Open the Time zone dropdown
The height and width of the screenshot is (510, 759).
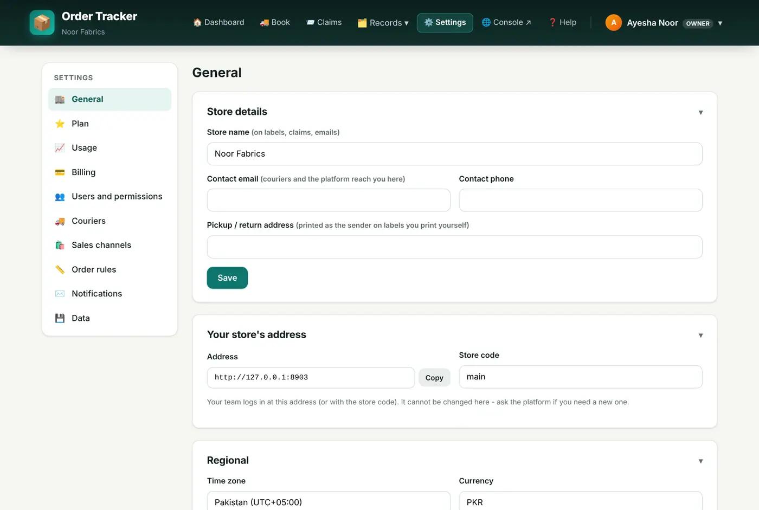click(x=329, y=501)
